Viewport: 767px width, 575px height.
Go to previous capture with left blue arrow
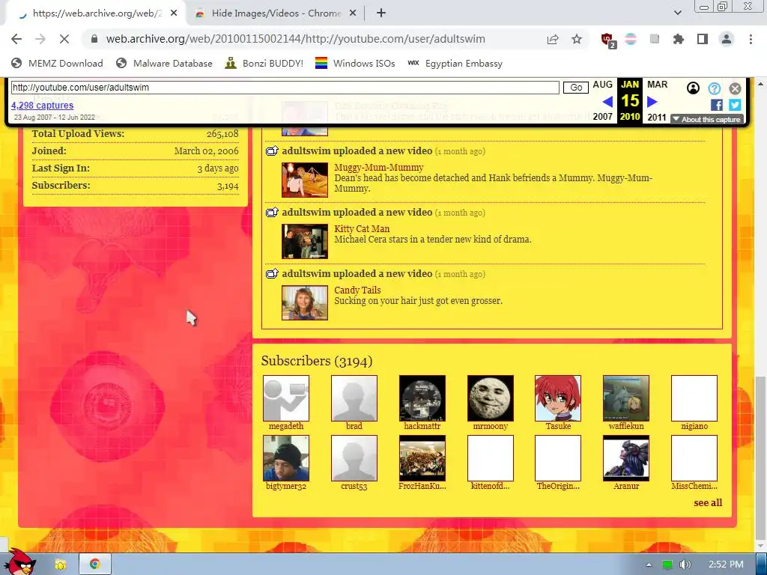(x=607, y=102)
